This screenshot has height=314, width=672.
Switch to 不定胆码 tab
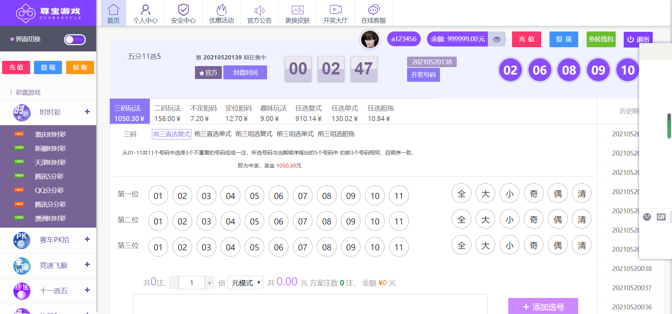[x=203, y=113]
